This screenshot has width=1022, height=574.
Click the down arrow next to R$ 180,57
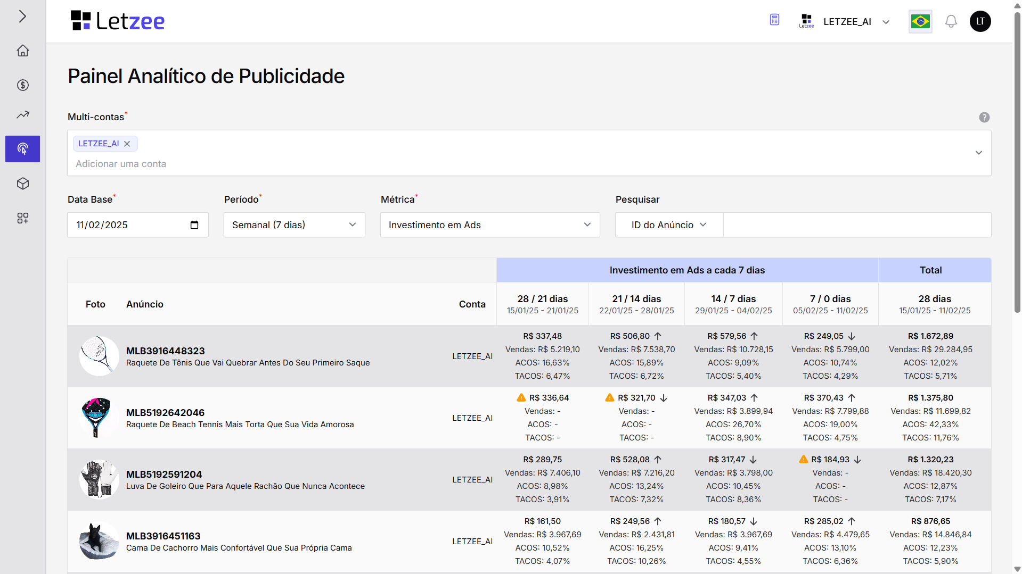pos(754,521)
